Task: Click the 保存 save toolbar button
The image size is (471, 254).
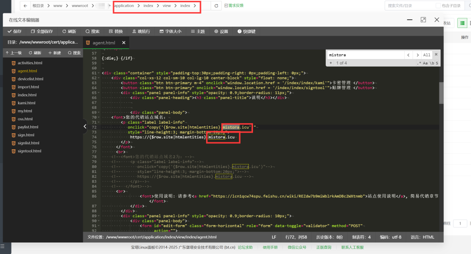Action: (14, 32)
